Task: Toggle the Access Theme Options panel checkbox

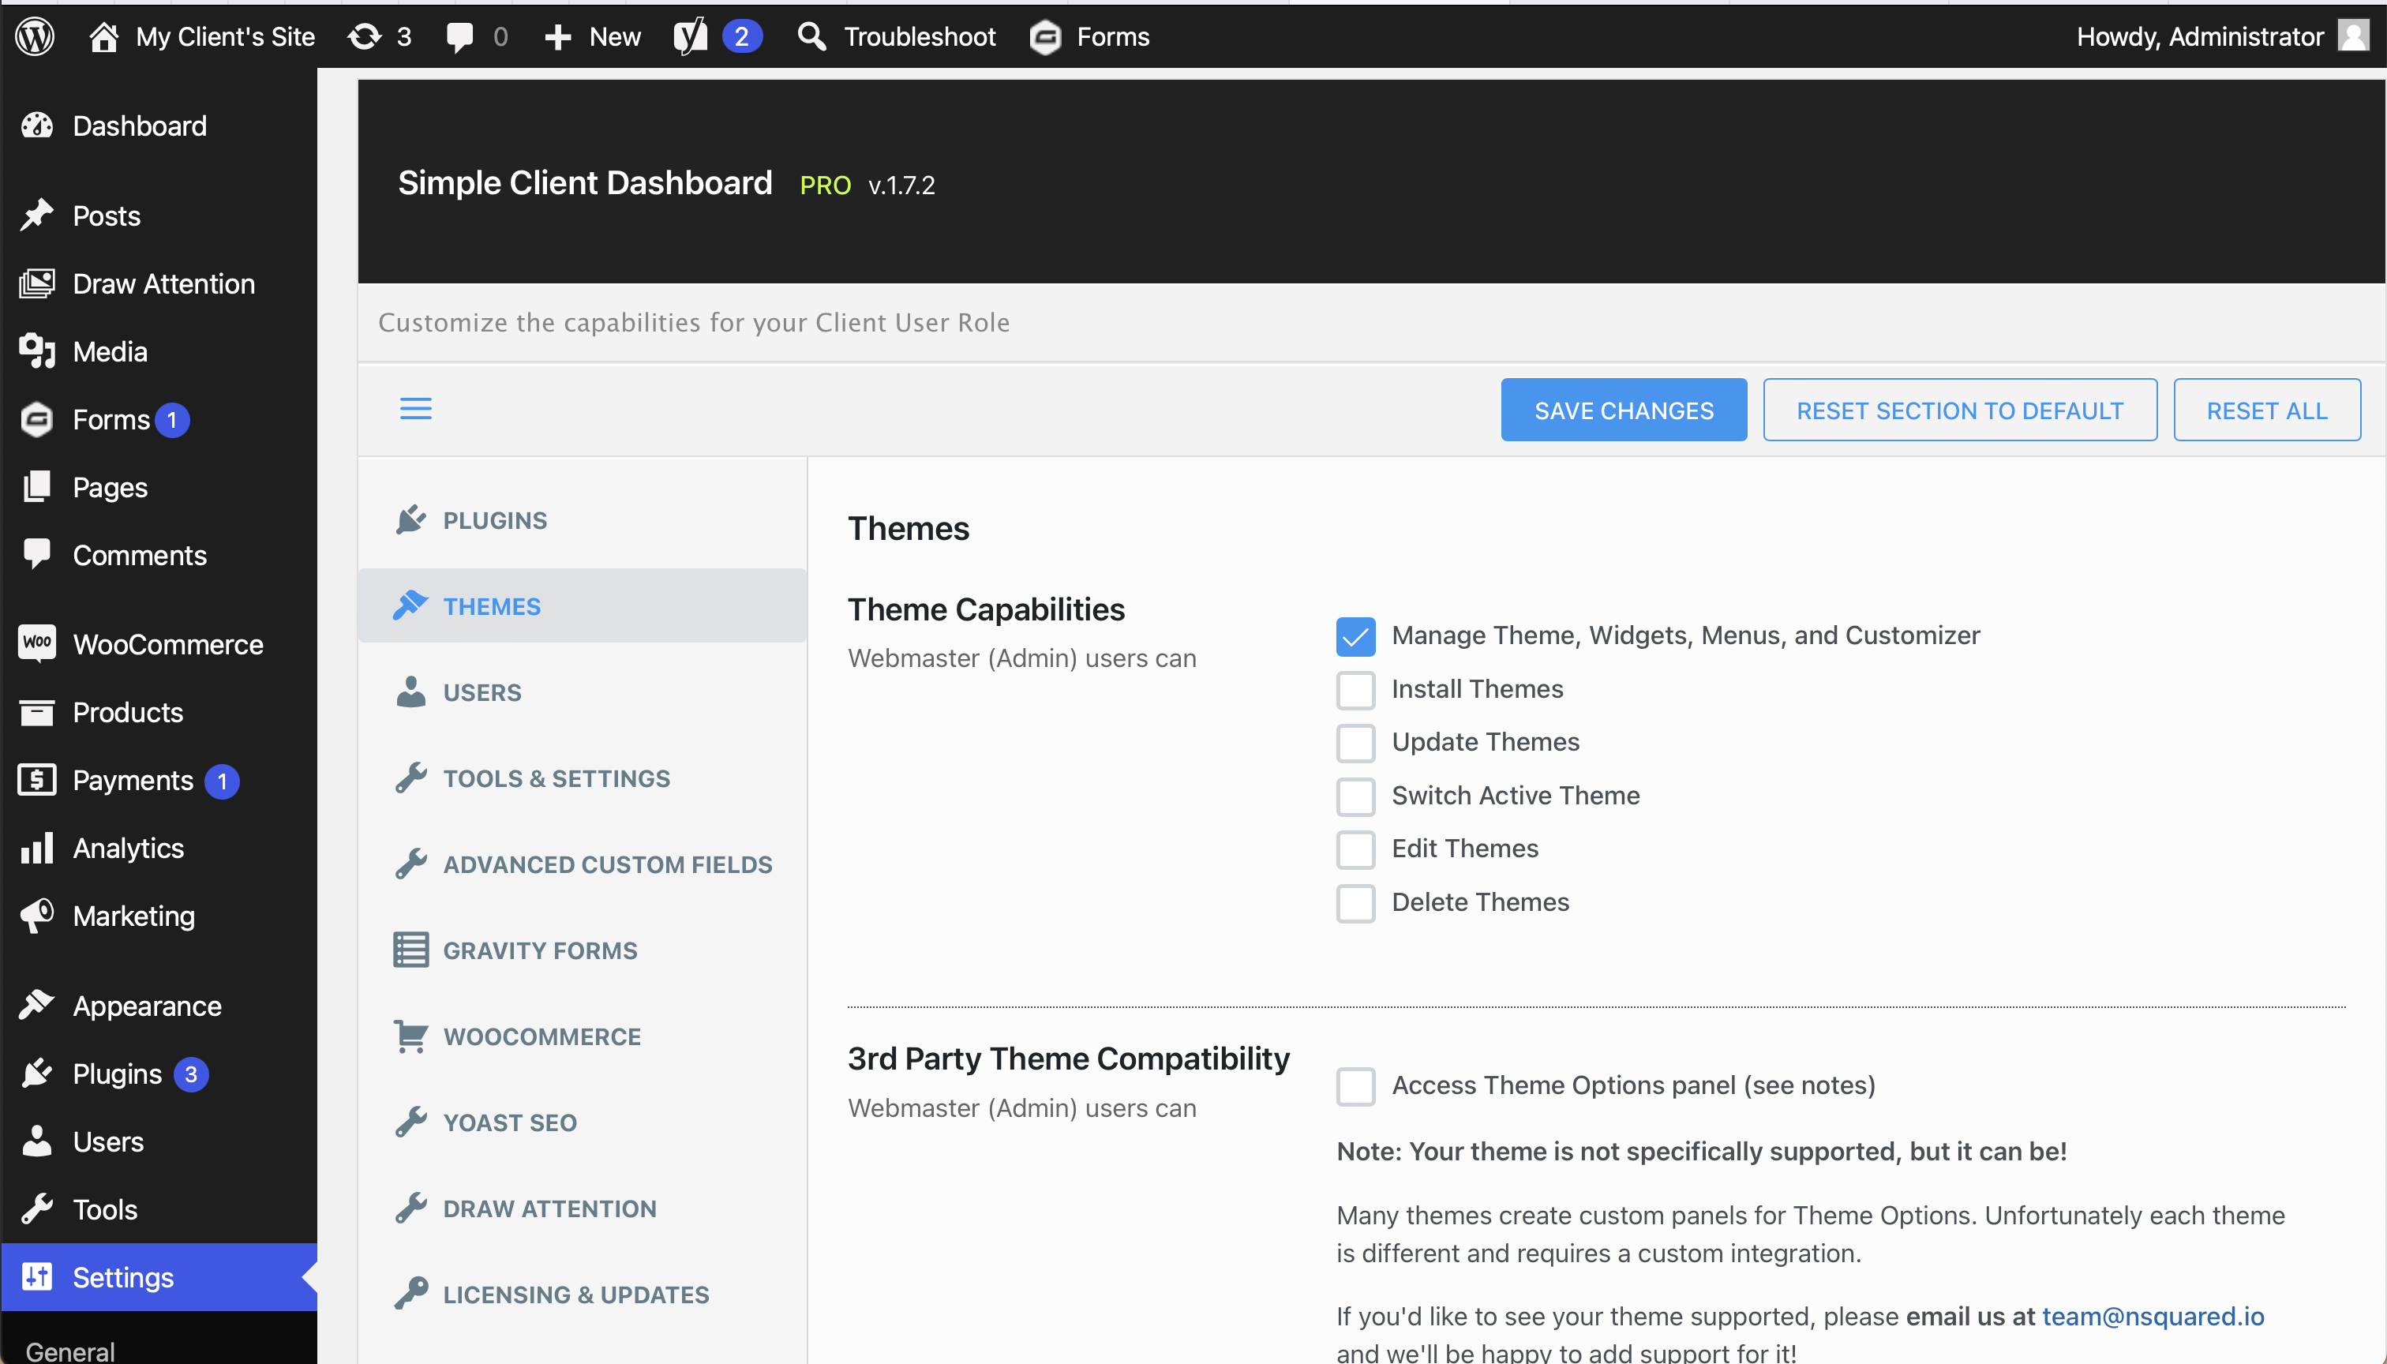Action: (x=1358, y=1084)
